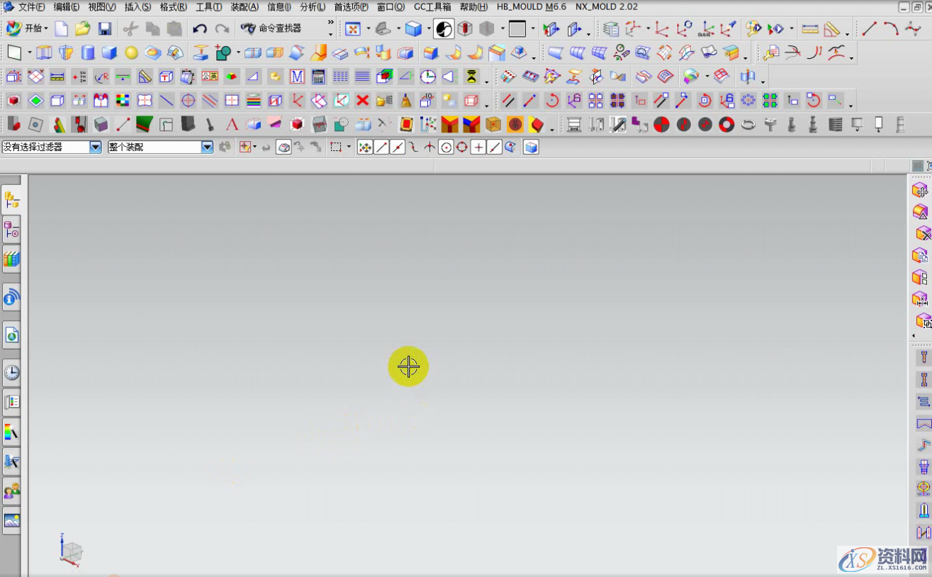Open the Assembly Navigator sidebar icon
The height and width of the screenshot is (577, 932).
point(11,200)
